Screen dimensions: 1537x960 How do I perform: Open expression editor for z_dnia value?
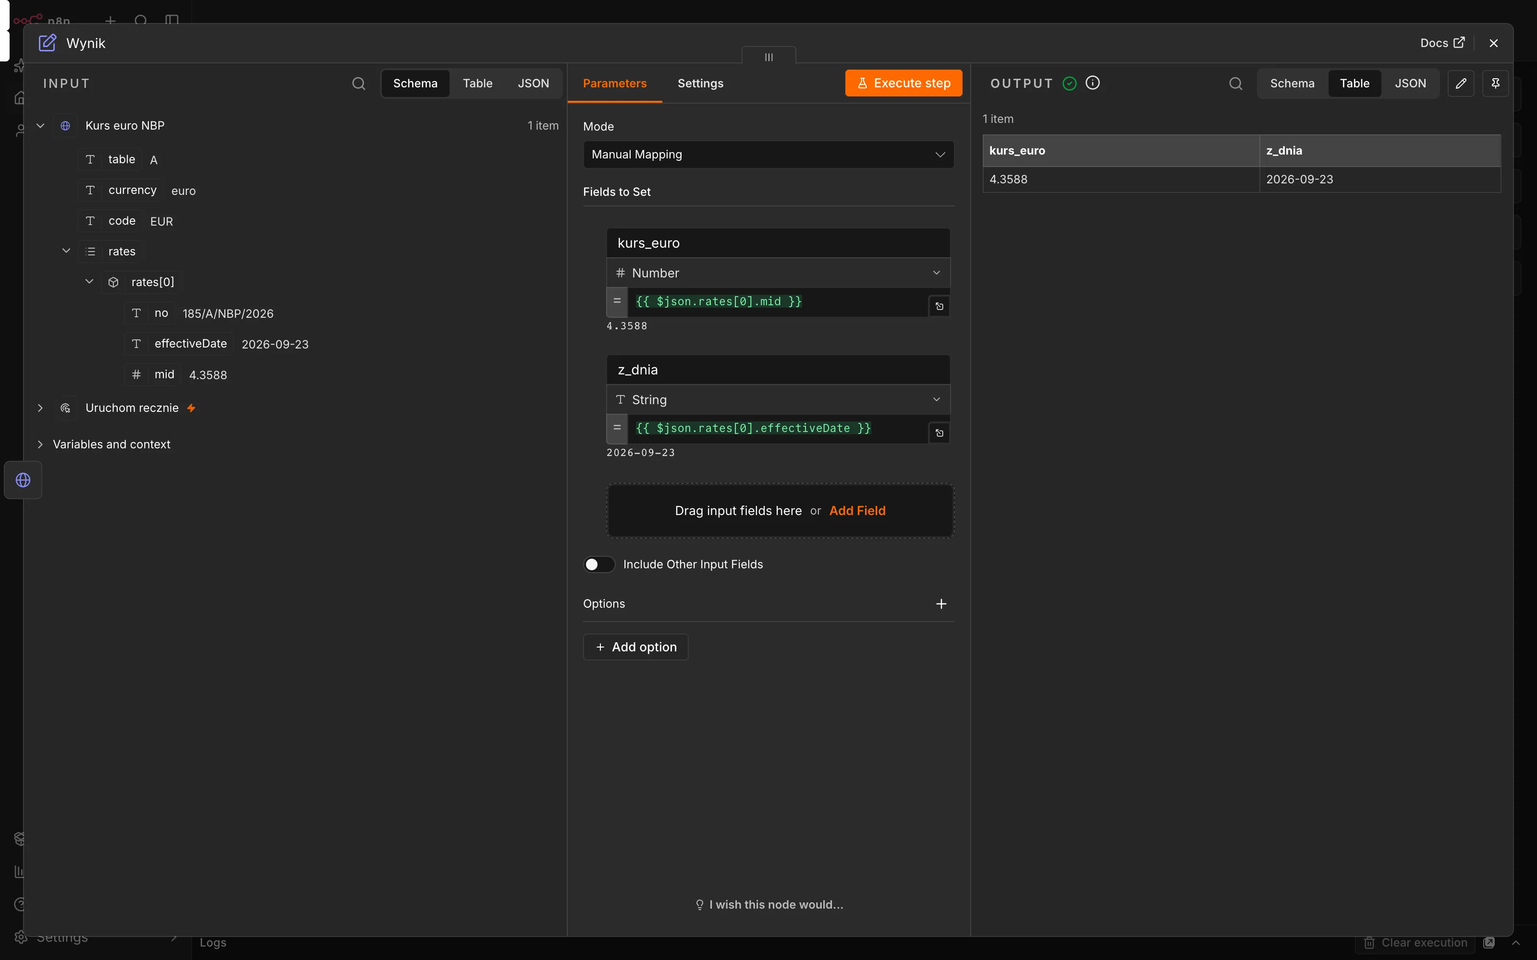tap(939, 433)
